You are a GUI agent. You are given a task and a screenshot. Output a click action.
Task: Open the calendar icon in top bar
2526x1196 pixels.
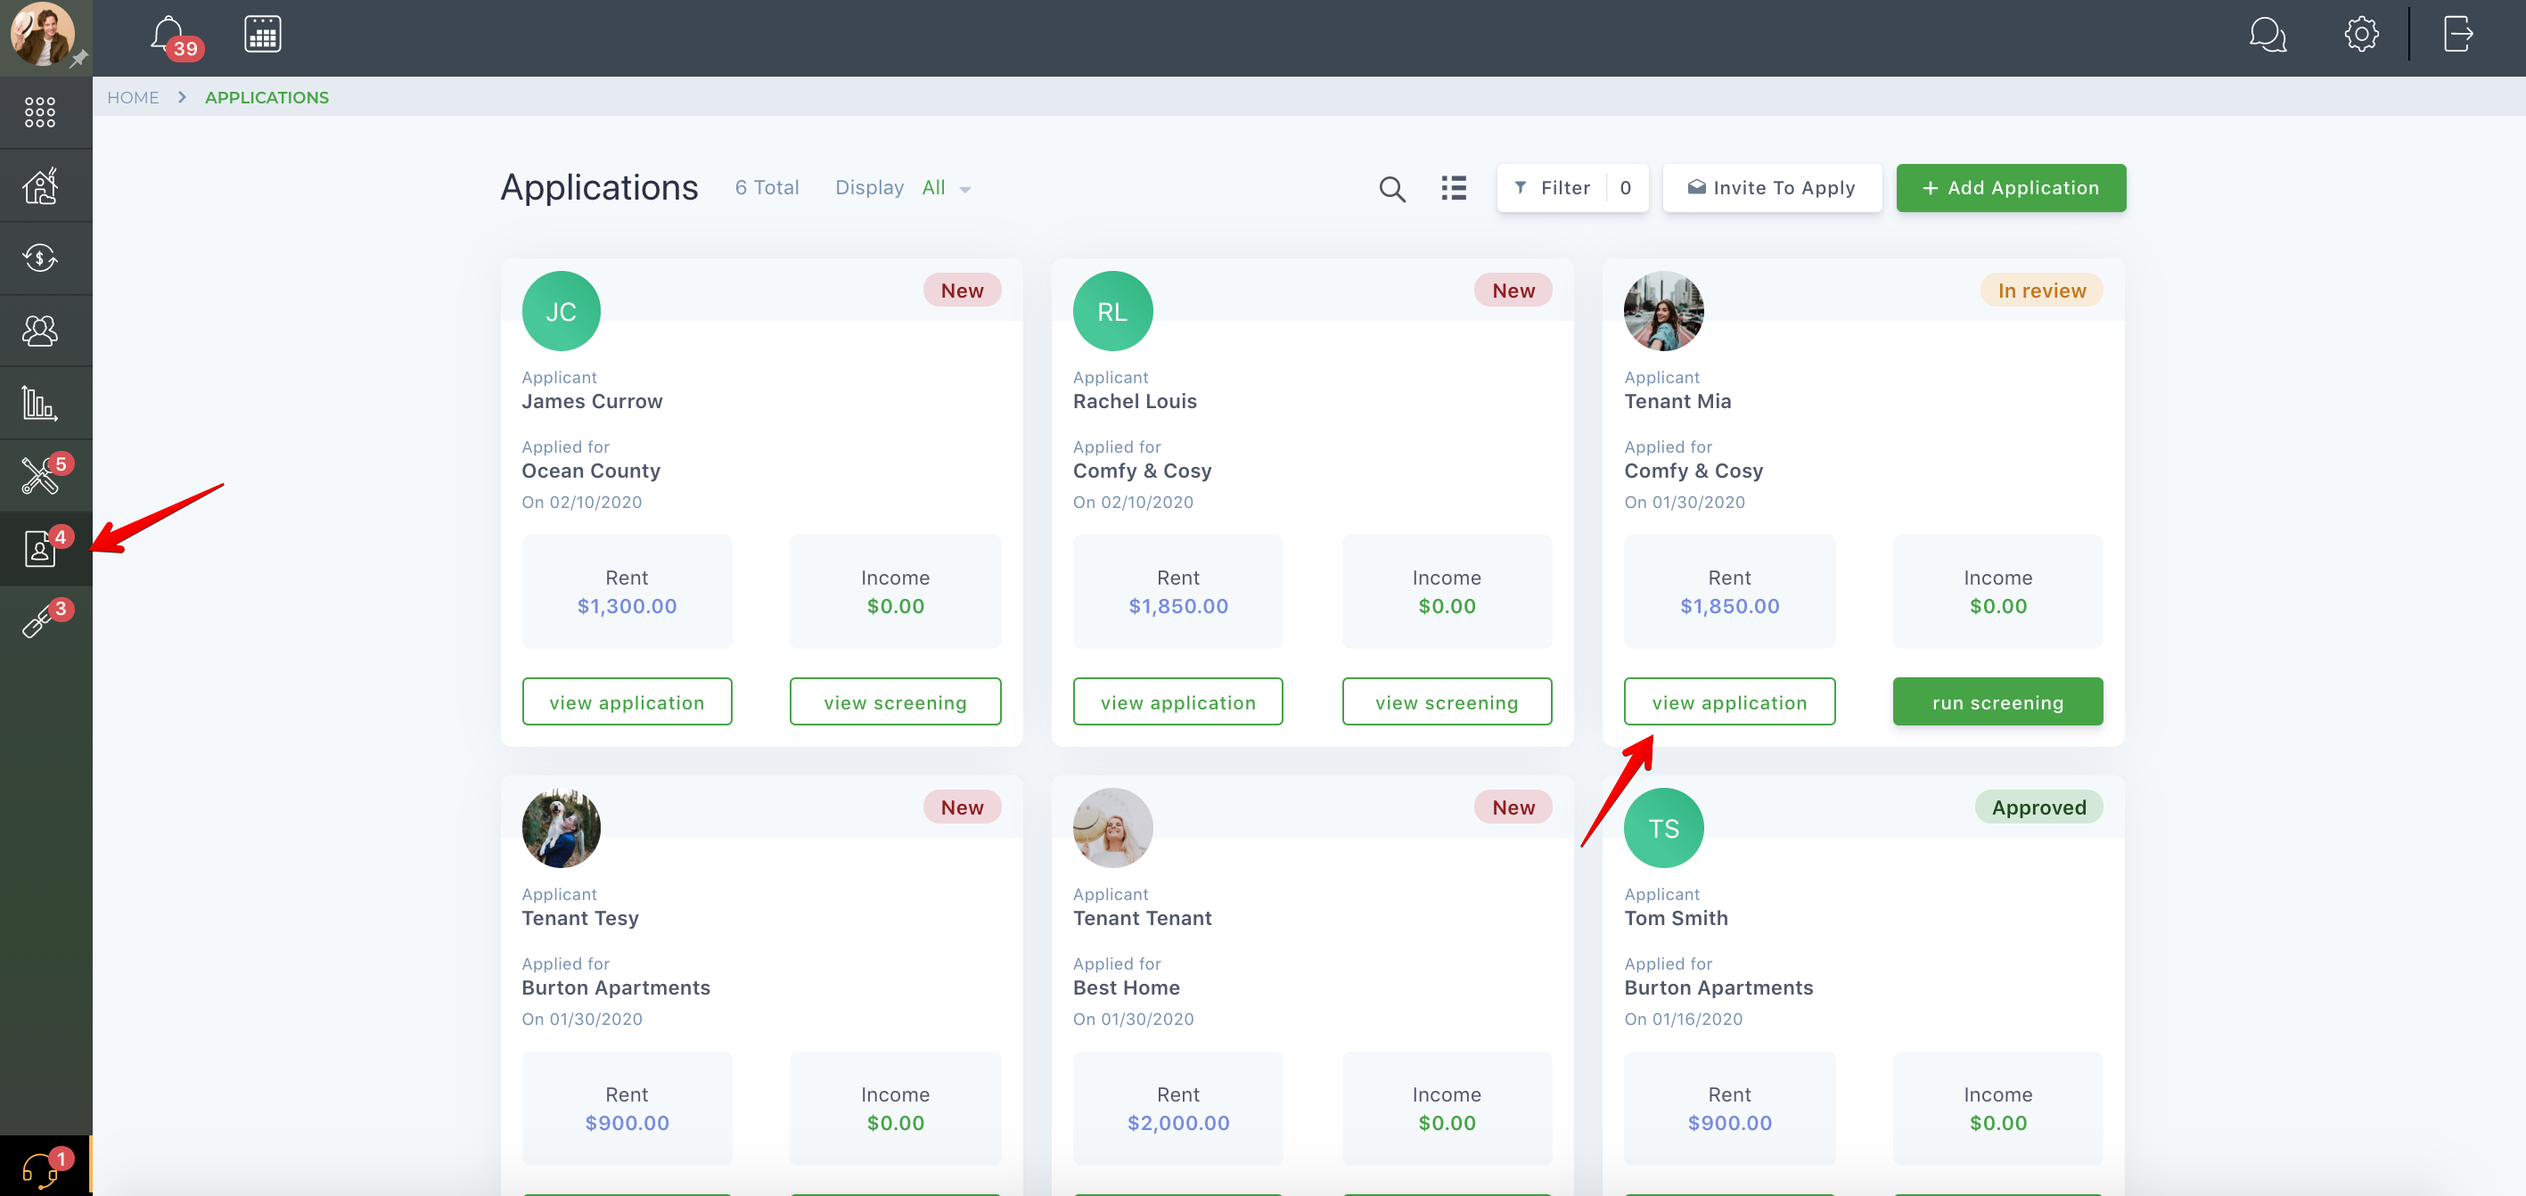tap(262, 34)
